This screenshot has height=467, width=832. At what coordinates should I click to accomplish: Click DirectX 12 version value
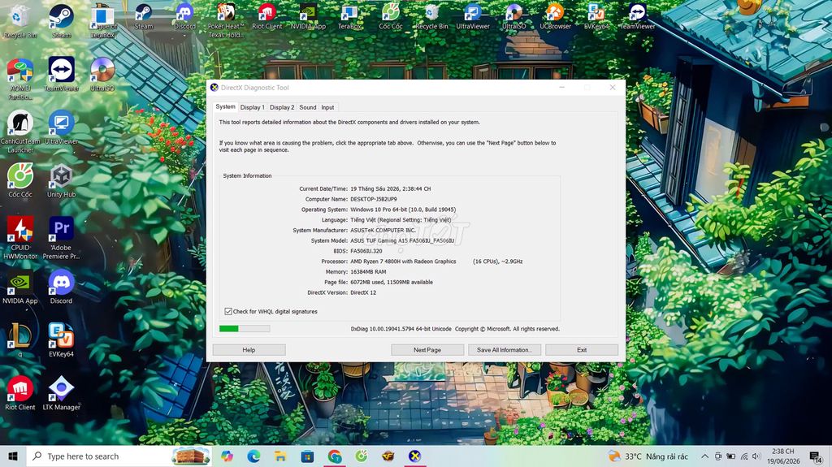363,292
